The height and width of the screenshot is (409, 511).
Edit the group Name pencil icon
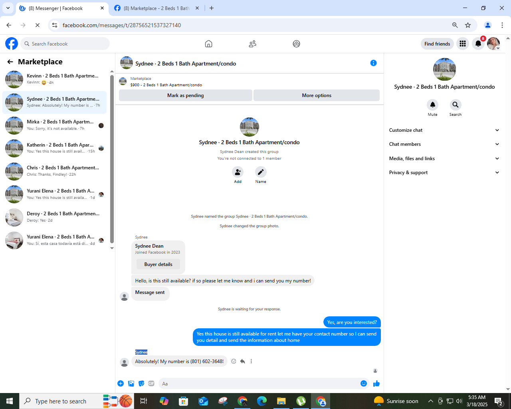point(261,172)
